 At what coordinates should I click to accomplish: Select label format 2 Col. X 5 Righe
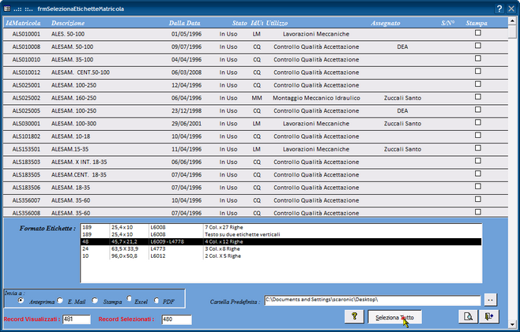click(281, 256)
